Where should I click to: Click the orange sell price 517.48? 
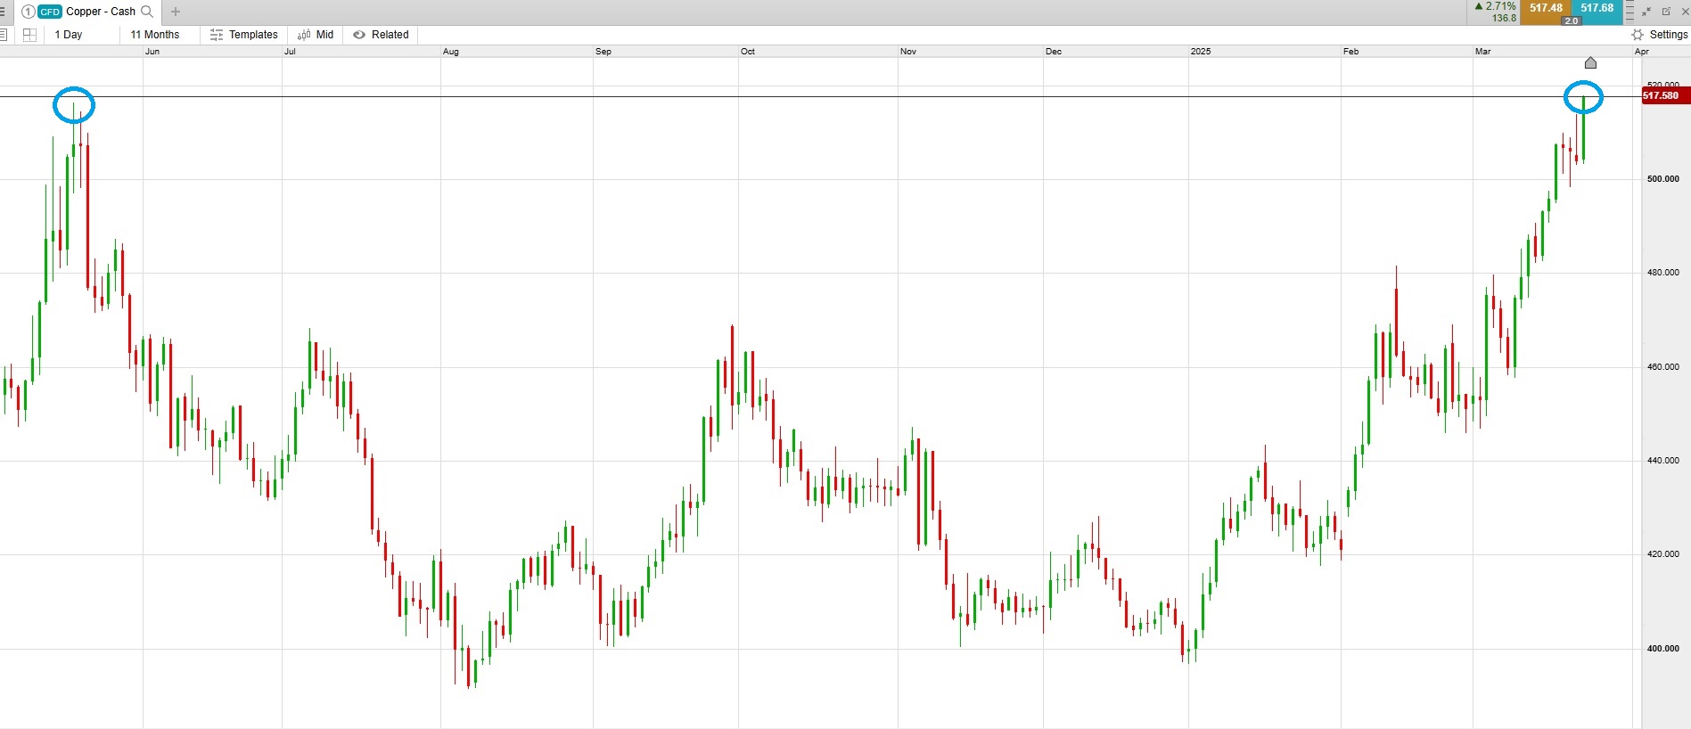point(1545,9)
